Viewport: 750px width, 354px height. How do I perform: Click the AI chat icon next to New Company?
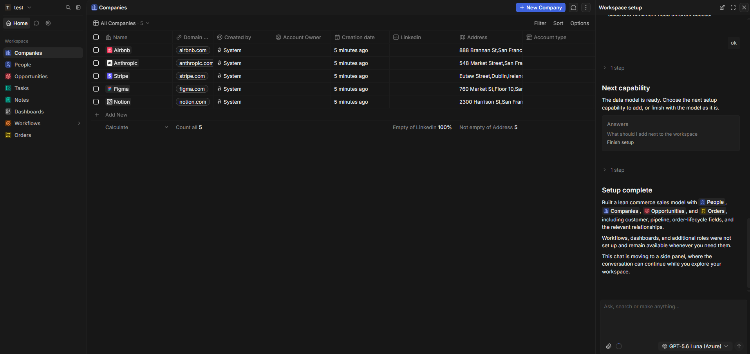[x=573, y=7]
